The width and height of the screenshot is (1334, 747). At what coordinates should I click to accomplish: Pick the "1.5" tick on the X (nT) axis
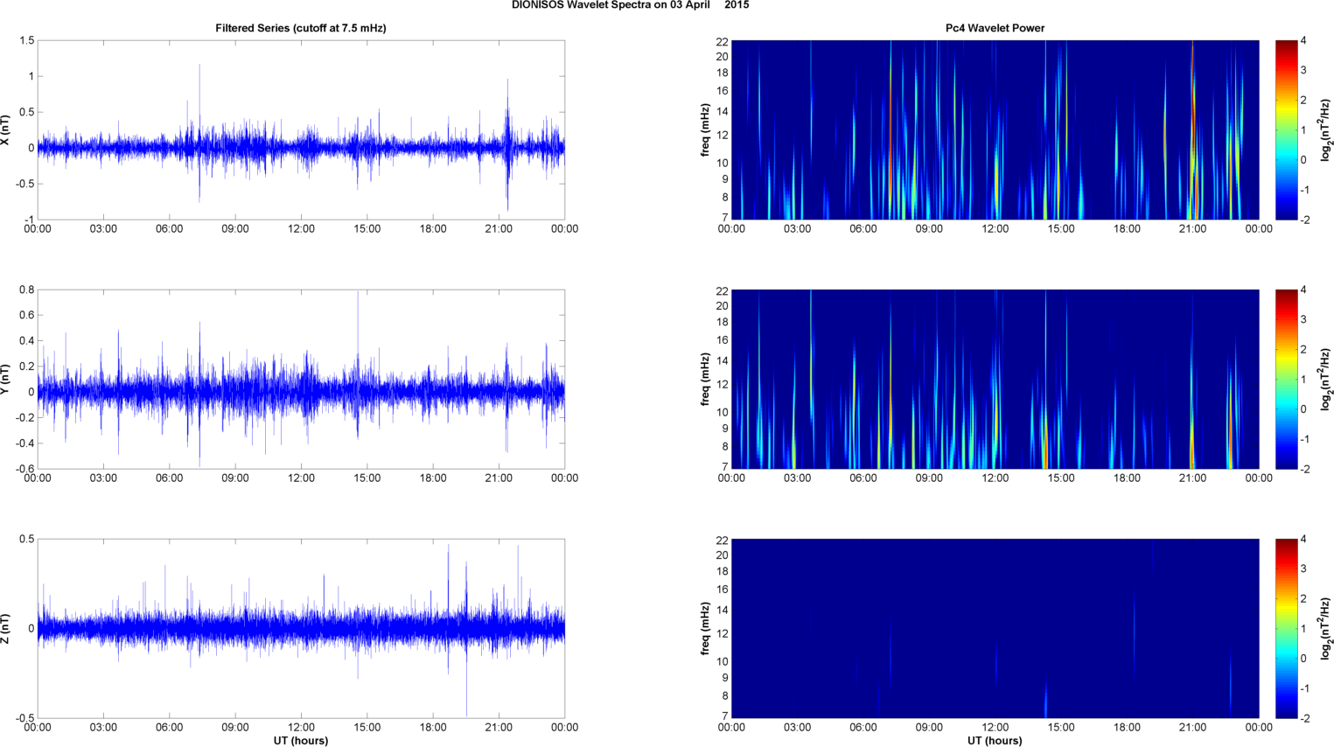pos(26,41)
